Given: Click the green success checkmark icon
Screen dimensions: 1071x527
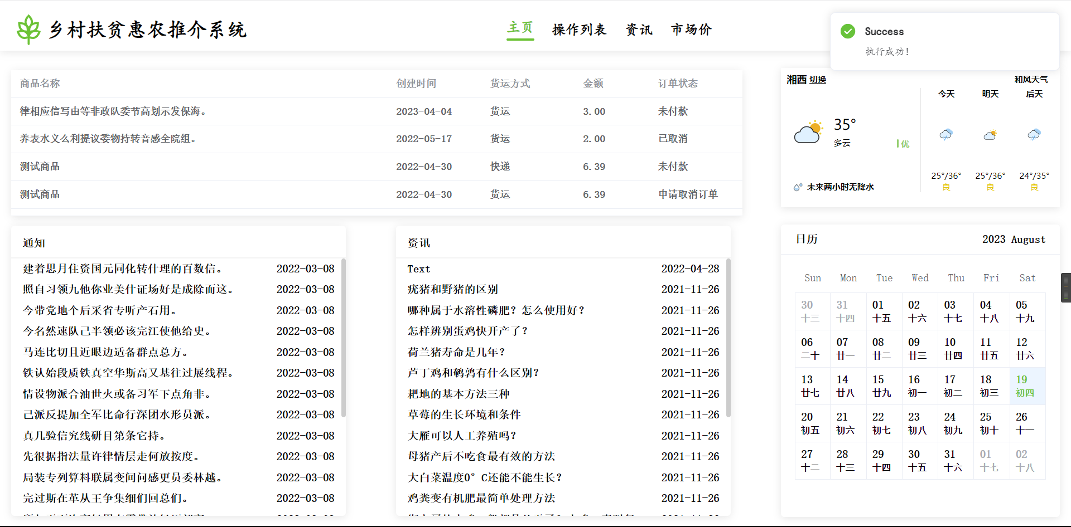Looking at the screenshot, I should pyautogui.click(x=848, y=31).
